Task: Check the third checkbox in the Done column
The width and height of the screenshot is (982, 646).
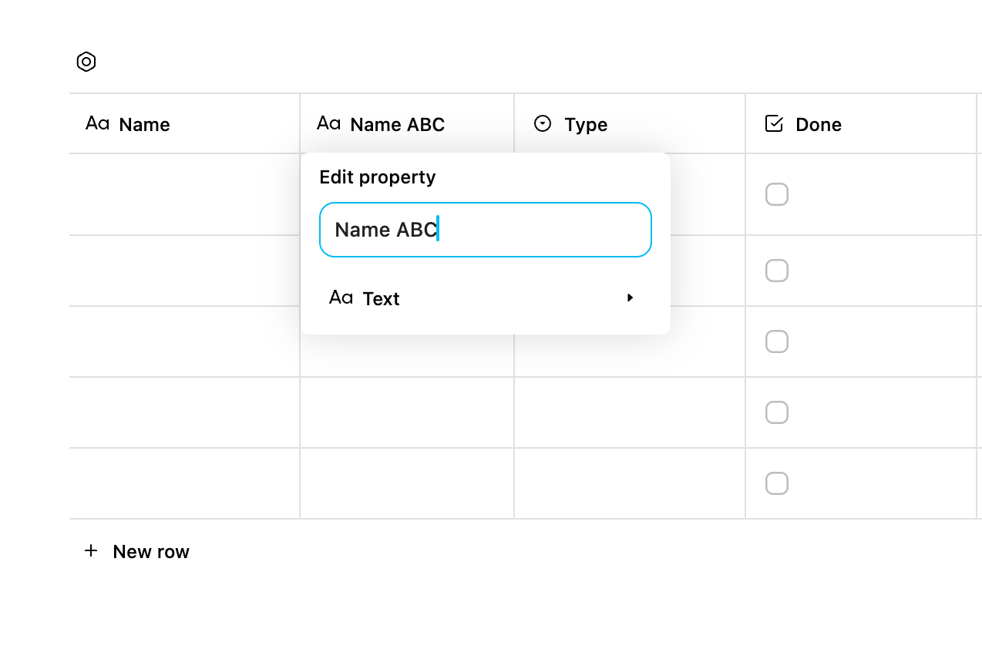Action: pos(776,342)
